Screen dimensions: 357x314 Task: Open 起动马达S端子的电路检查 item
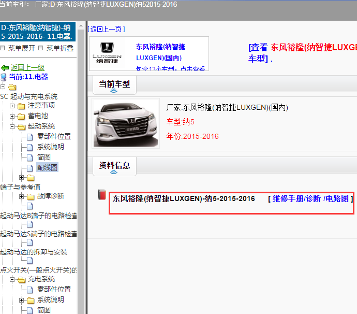click(38, 234)
